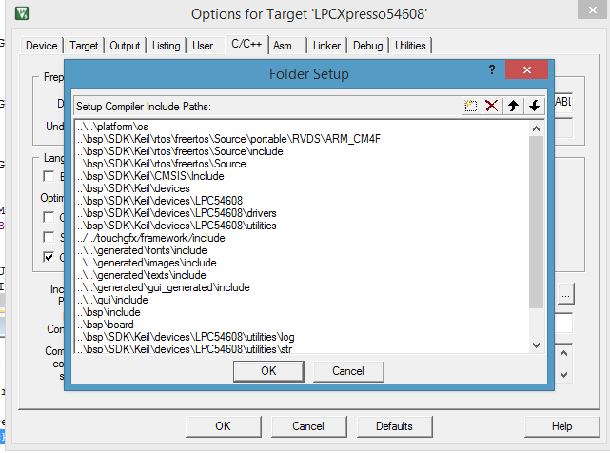Open the include paths browse '...' button
The height and width of the screenshot is (453, 610).
[565, 294]
